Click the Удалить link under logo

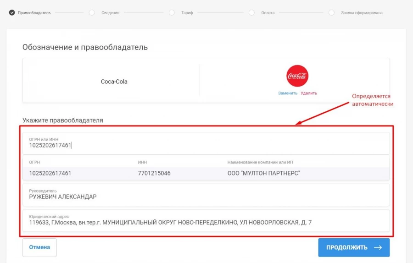(x=309, y=93)
